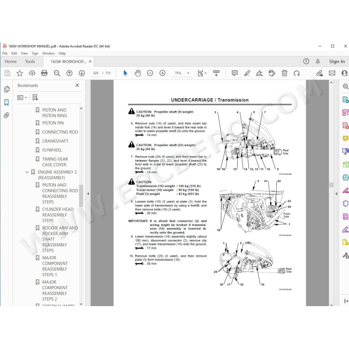The image size is (349, 349).
Task: Add a star bookmark to the file
Action: point(19,73)
